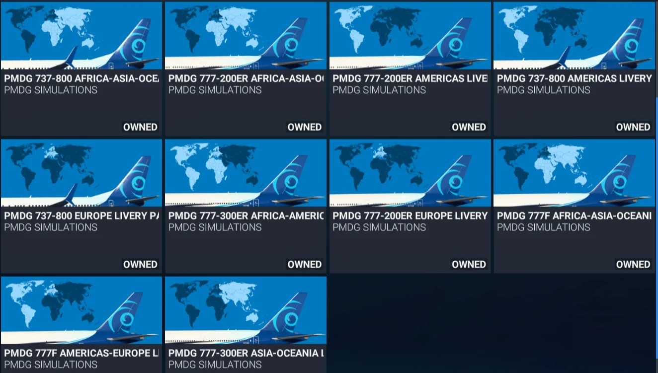658x373 pixels.
Task: Click the PMDG 777-300ER Asia-Oceania title text
Action: tap(246, 354)
